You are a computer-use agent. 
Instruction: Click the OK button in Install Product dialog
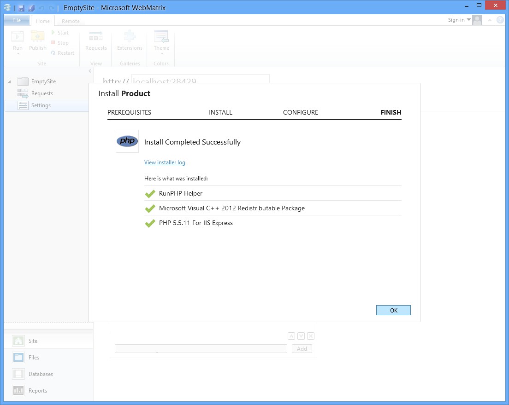coord(393,310)
